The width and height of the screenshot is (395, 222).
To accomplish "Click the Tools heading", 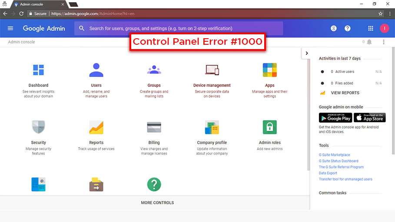I will pos(324,146).
